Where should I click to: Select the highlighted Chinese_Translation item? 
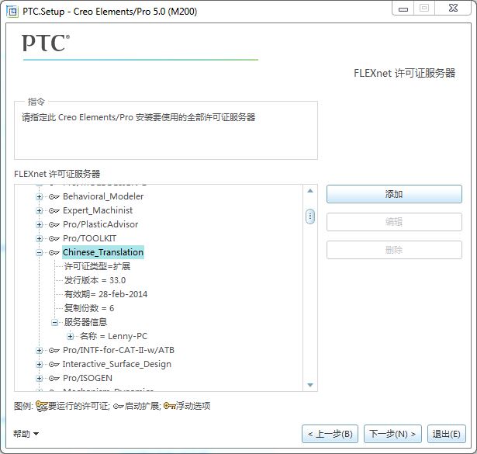[103, 252]
